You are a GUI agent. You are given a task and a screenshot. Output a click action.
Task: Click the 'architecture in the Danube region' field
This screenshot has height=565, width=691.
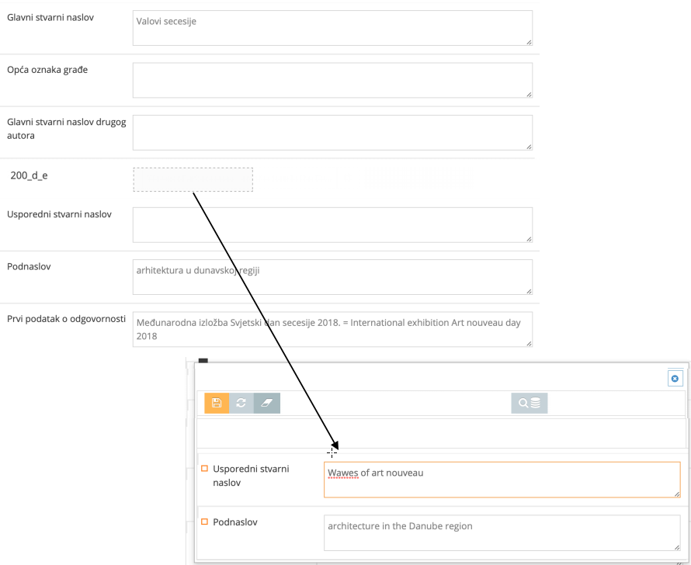[x=502, y=532]
